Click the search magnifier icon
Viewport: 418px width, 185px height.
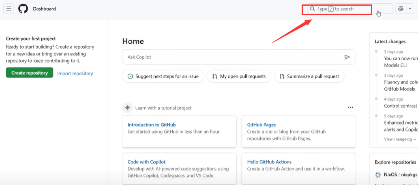pyautogui.click(x=313, y=9)
